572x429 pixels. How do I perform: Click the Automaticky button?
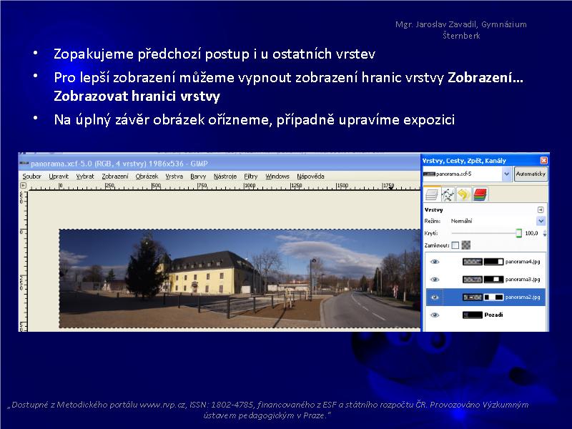(x=531, y=174)
